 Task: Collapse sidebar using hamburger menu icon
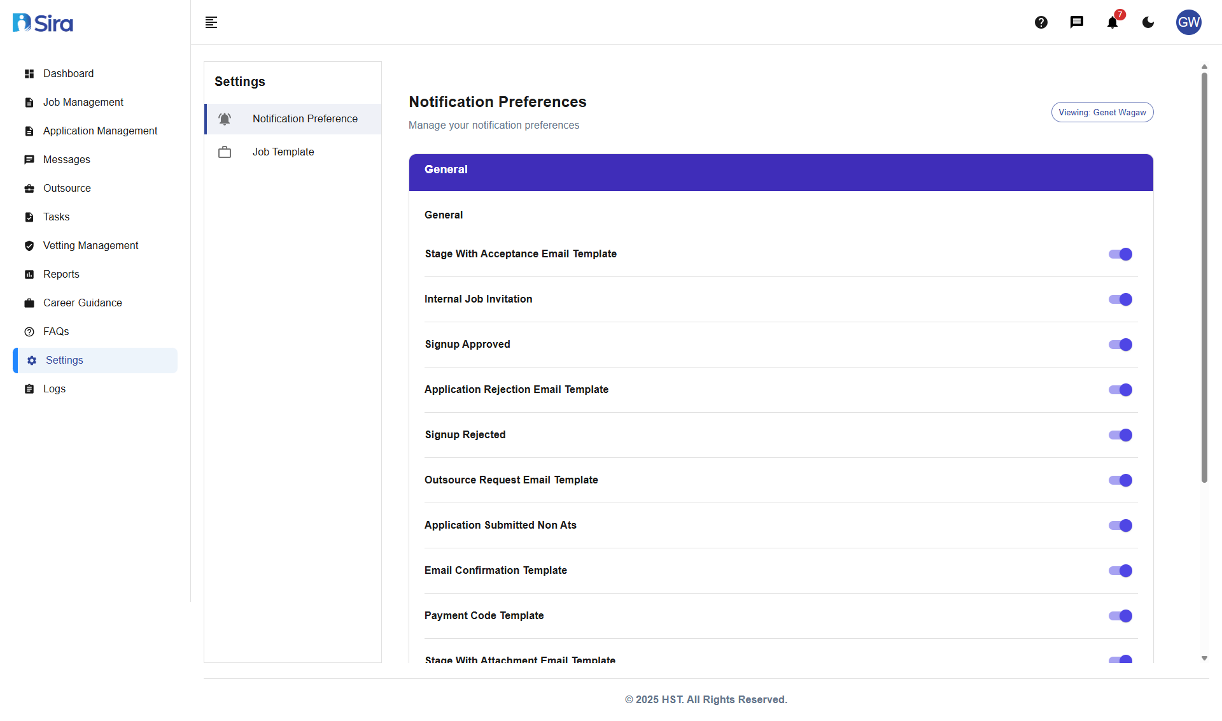(x=211, y=22)
